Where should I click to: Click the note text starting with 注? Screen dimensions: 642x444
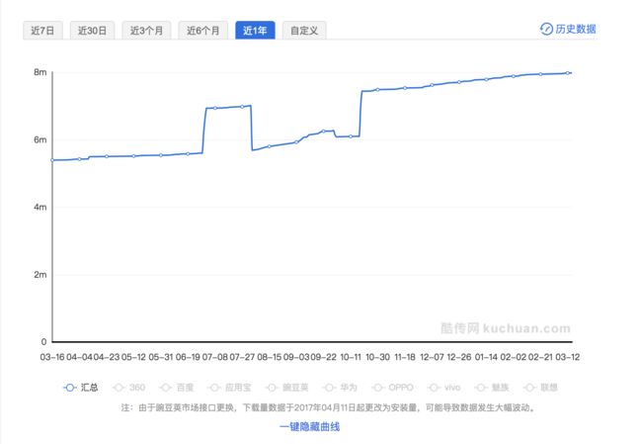pos(328,407)
